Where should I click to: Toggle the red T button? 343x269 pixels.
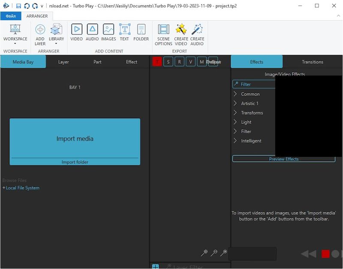[157, 62]
